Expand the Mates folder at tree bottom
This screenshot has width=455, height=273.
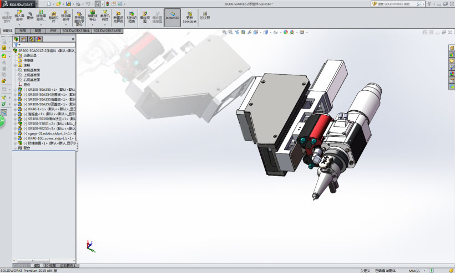[x=15, y=148]
